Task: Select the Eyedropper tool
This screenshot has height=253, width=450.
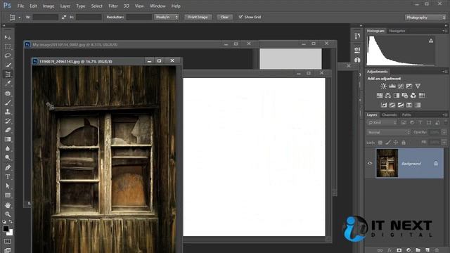Action: (x=8, y=84)
